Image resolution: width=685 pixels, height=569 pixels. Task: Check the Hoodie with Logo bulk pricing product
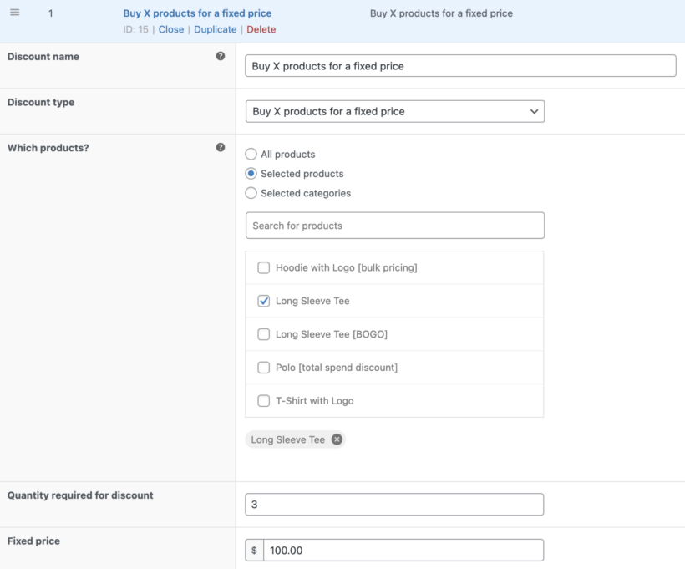click(x=263, y=267)
